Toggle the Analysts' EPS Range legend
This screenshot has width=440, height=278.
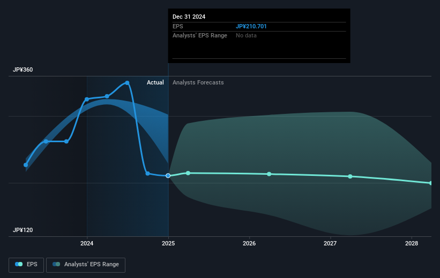pos(86,265)
